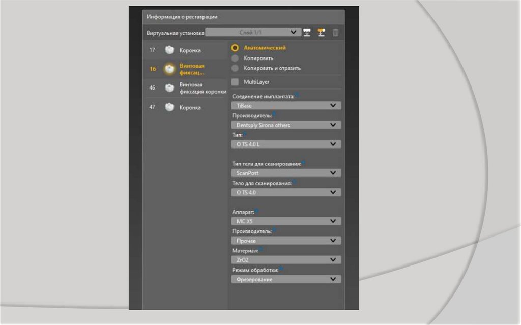Viewport: 521px width, 325px height.
Task: Click the highlighted tooth icon of row 16
Action: click(169, 69)
